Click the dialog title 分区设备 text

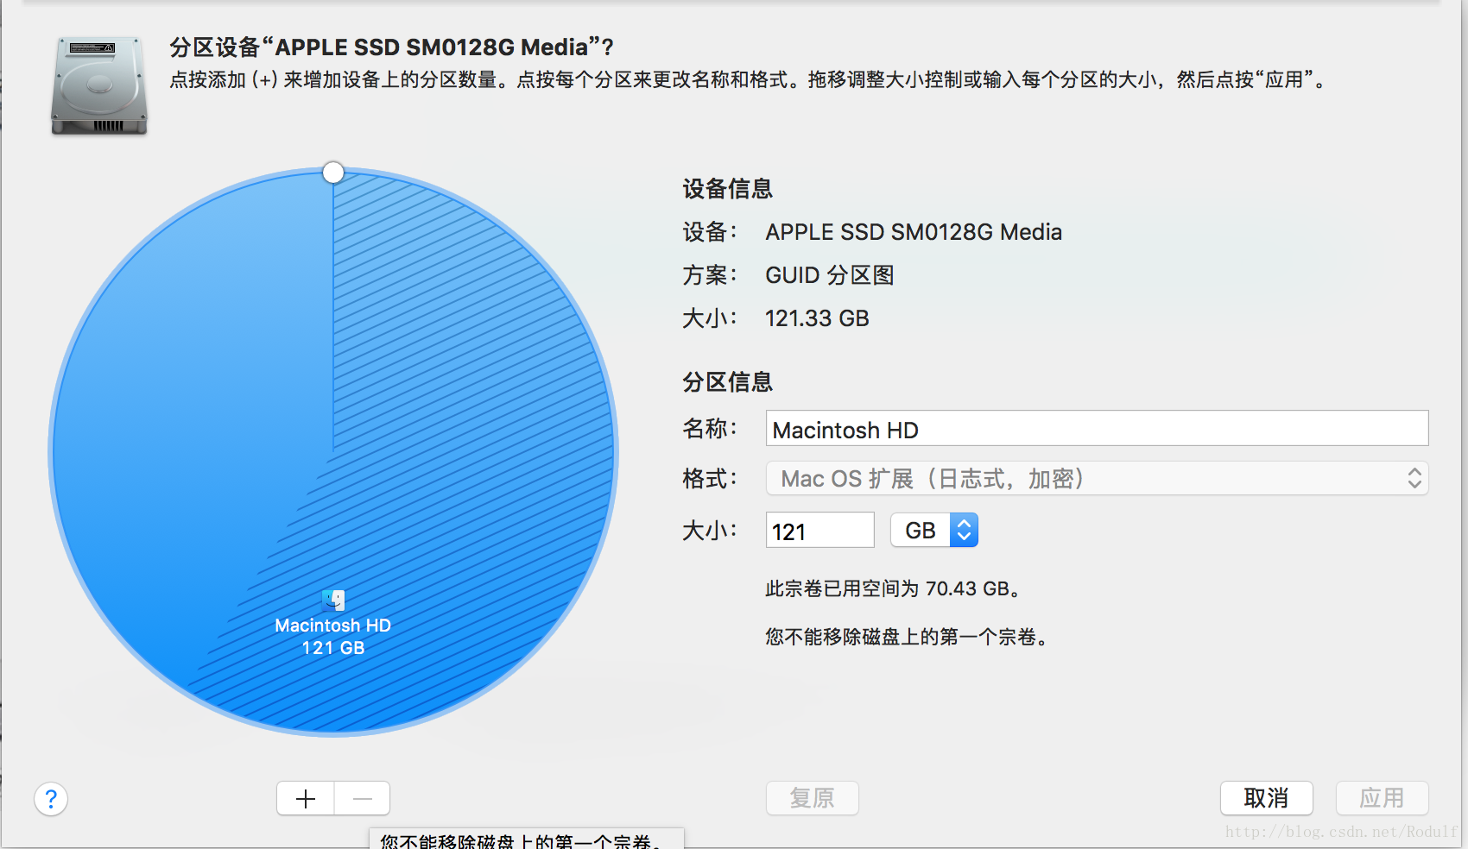[x=391, y=47]
